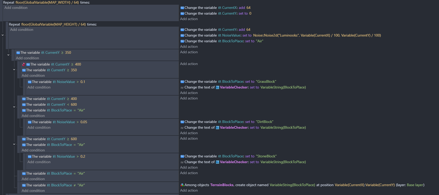Click Add action below CurrentY set to 0
439x195 pixels.
coord(189,19)
